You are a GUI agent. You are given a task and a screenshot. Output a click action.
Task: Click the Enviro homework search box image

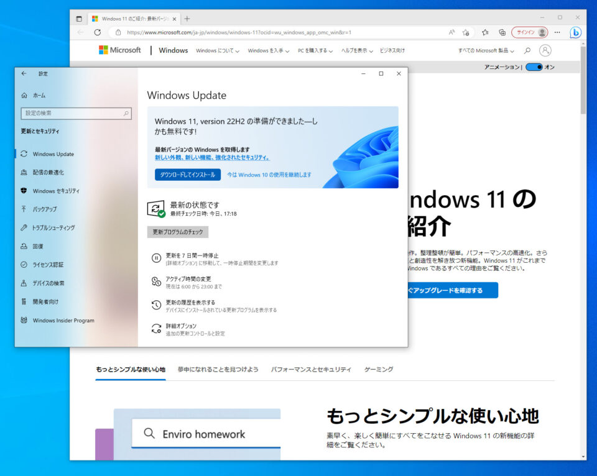click(x=206, y=434)
